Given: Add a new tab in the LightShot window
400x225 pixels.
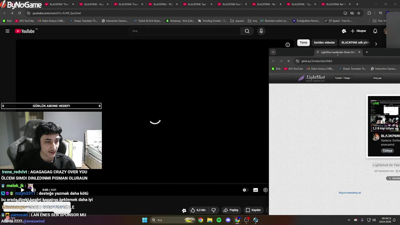Looking at the screenshot, I should coord(367,52).
